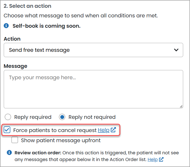Click external-link icon after Force patients Help
The image size is (190, 167).
pos(113,130)
